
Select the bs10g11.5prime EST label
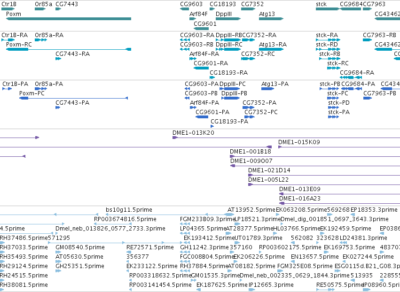pos(129,210)
